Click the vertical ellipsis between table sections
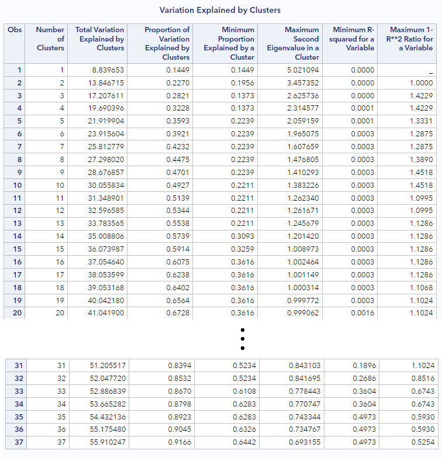The height and width of the screenshot is (464, 442). (243, 339)
